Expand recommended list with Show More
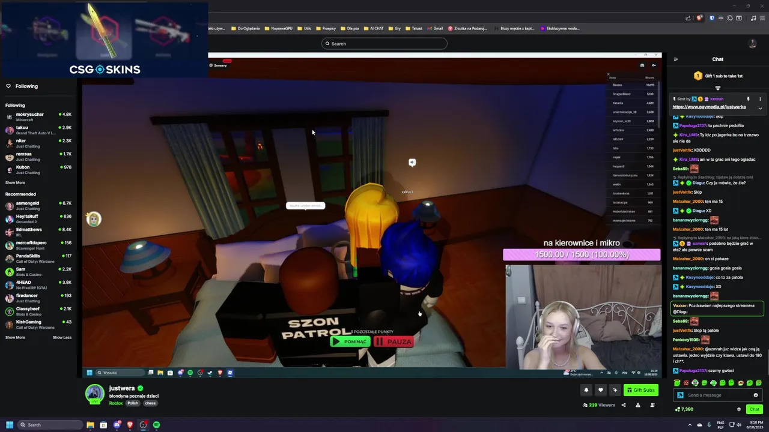769x432 pixels. pyautogui.click(x=15, y=337)
